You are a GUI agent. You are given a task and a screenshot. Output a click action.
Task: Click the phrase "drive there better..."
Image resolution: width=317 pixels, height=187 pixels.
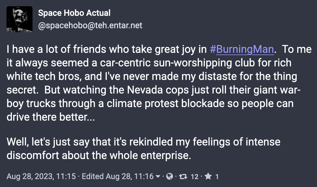(x=51, y=117)
